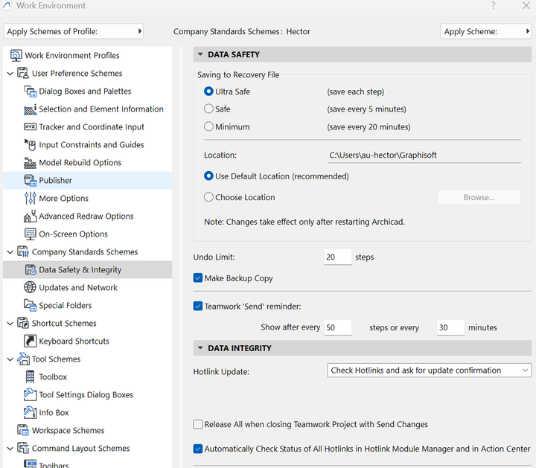Click the Dialog Boxes and Palettes icon

point(31,92)
